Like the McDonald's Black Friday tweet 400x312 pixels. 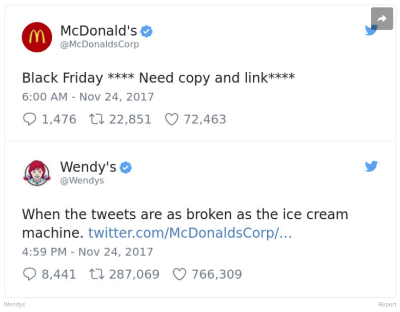coord(171,119)
